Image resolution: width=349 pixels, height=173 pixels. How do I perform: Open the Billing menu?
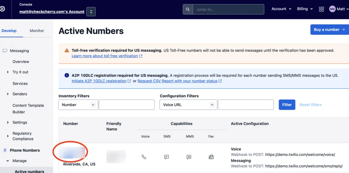tap(305, 9)
